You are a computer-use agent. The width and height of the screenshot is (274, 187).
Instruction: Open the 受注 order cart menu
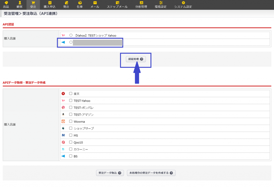(33, 5)
